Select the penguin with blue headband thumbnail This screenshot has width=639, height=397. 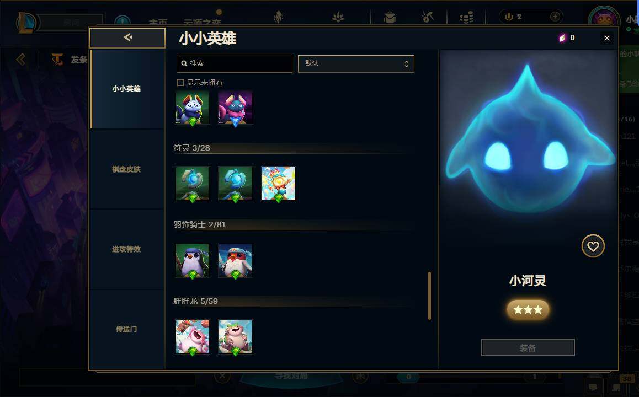[193, 260]
